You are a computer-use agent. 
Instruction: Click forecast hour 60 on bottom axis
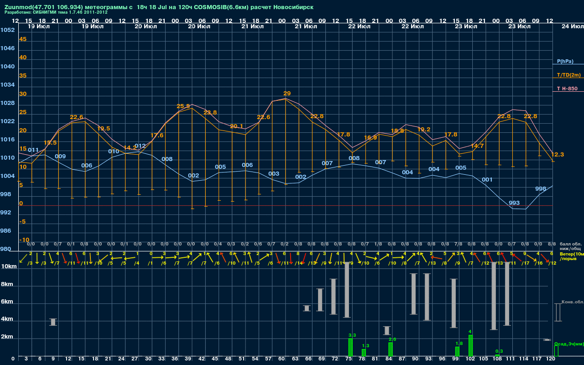pyautogui.click(x=282, y=360)
